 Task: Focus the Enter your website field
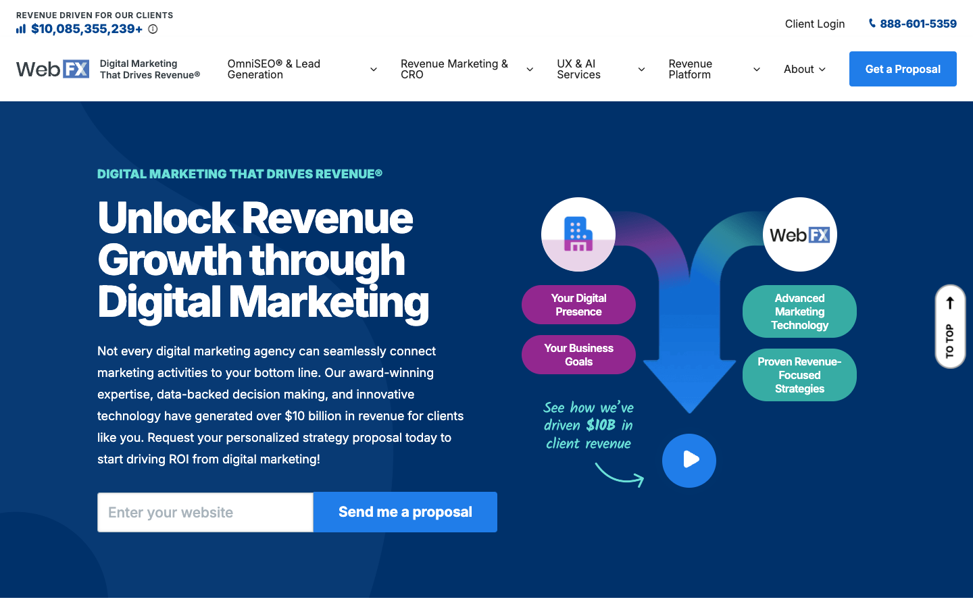pos(205,512)
